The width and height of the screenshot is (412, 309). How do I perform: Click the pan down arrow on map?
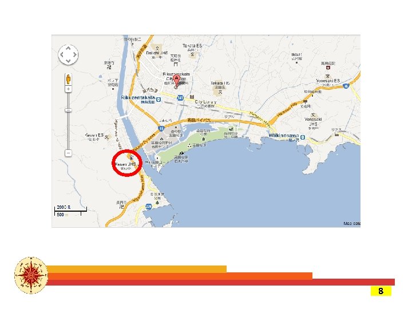pos(68,61)
